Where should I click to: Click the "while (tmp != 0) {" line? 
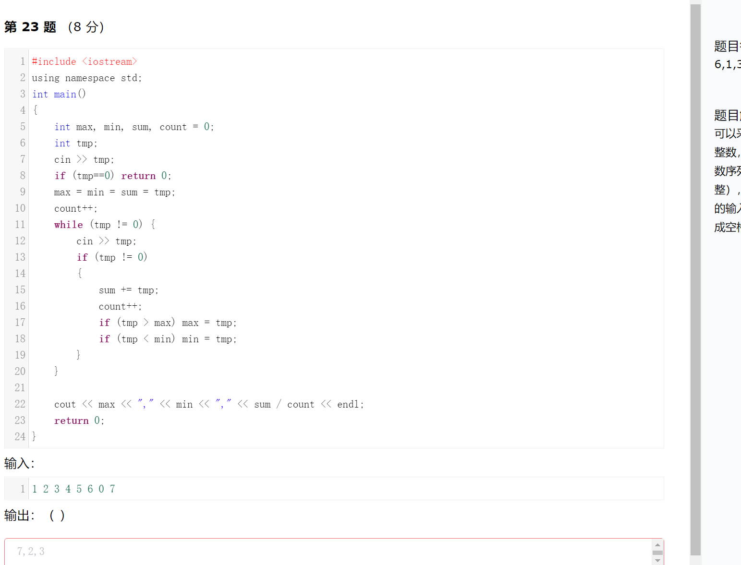click(105, 225)
